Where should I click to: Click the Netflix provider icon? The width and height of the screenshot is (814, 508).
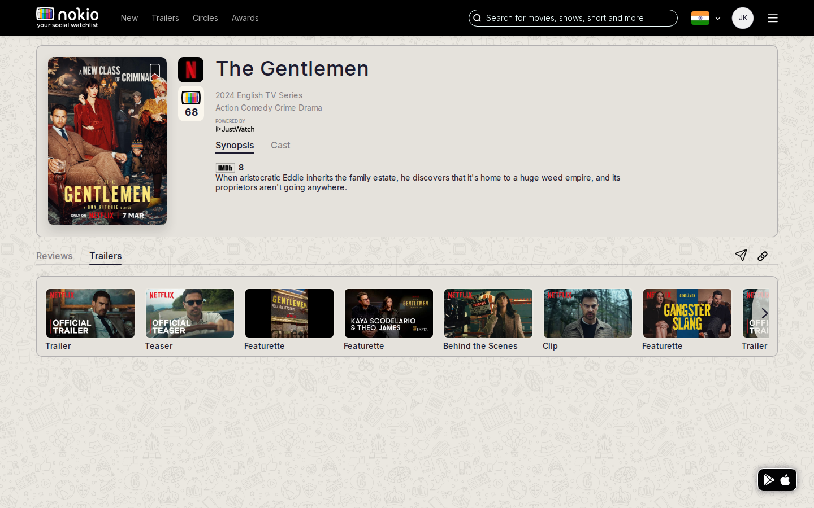(x=191, y=70)
